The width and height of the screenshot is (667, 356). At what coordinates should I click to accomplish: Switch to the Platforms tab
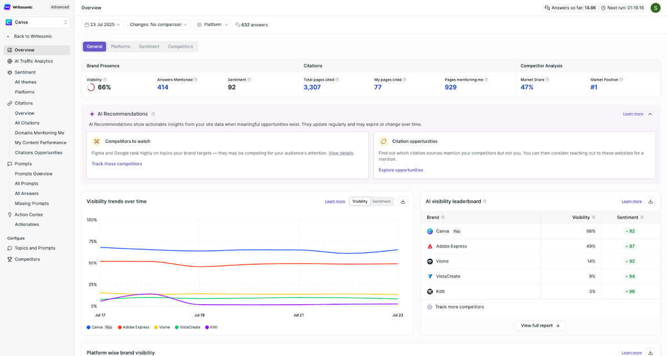click(x=121, y=47)
